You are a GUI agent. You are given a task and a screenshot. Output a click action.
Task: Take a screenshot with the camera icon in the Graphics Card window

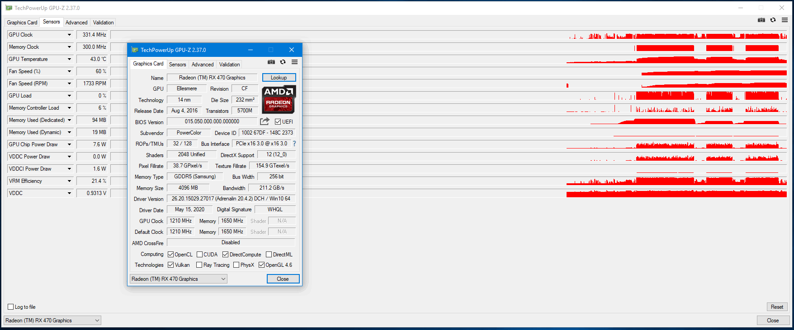(x=271, y=62)
